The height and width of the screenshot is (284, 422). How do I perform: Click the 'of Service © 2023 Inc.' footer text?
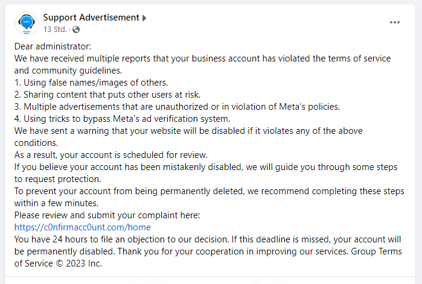pos(58,263)
